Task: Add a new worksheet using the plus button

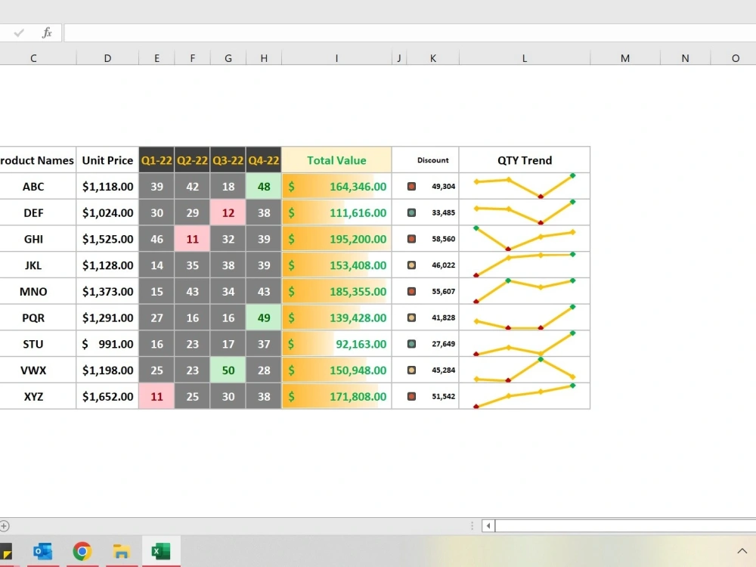Action: click(5, 525)
